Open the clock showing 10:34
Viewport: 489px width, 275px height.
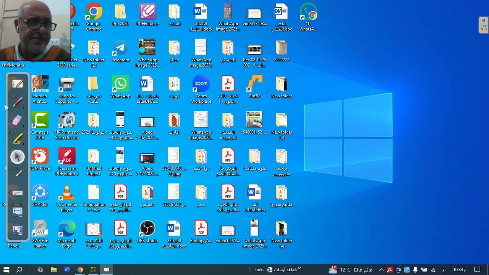click(x=460, y=270)
